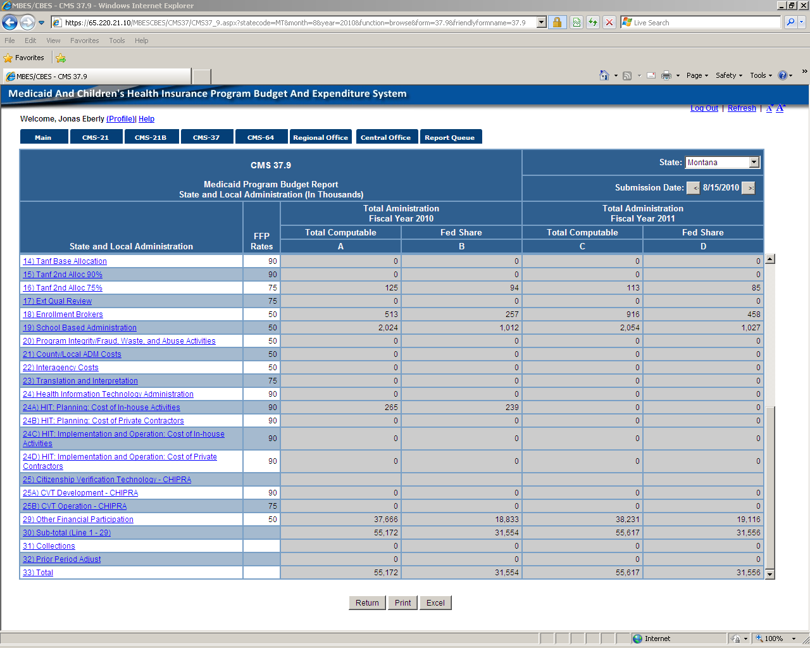
Task: Expand the Safety menu dropdown
Action: tap(729, 75)
